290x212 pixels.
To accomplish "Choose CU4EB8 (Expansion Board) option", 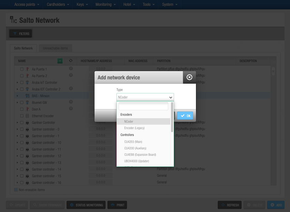I will click(x=143, y=155).
